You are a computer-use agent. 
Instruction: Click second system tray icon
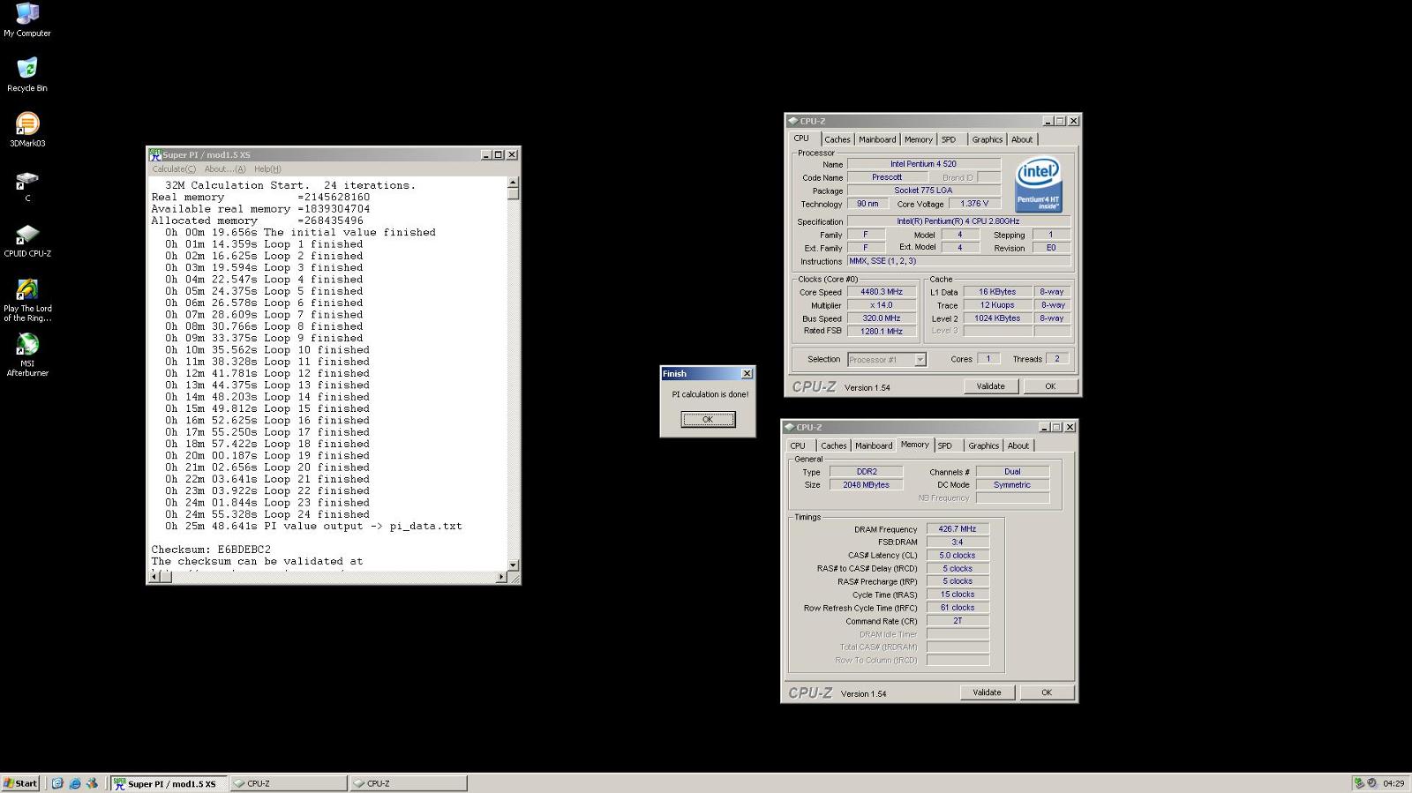coord(1372,783)
